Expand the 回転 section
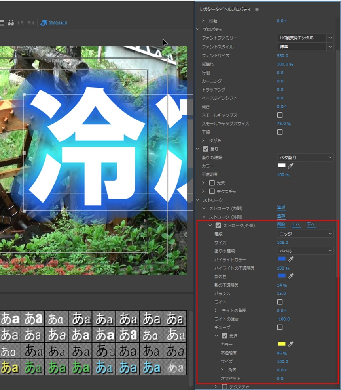This screenshot has height=390, width=341. 203,21
